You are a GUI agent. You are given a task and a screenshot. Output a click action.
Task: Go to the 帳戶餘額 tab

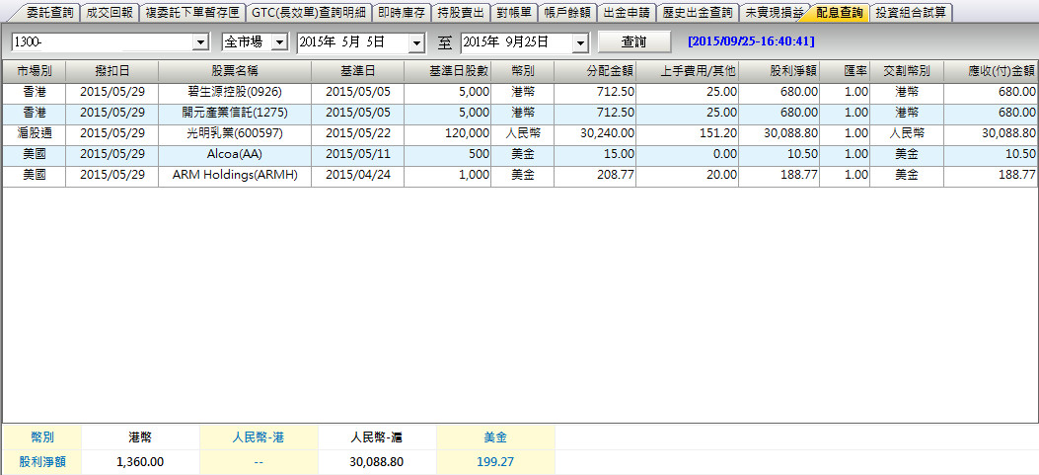pyautogui.click(x=567, y=13)
